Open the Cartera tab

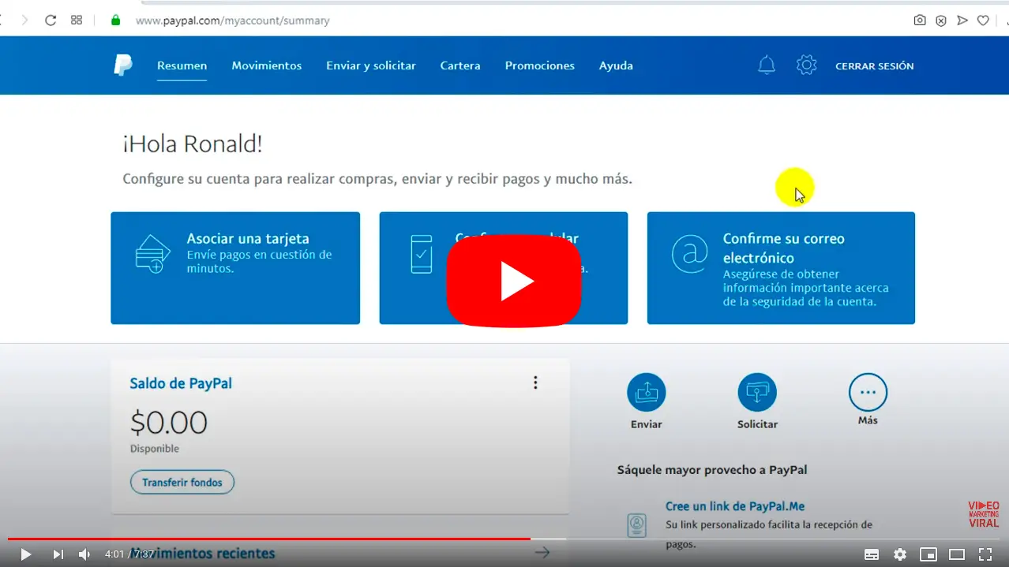click(460, 65)
